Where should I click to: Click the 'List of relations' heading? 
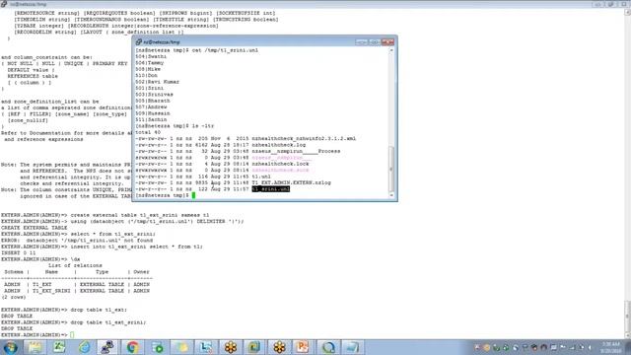[75, 265]
